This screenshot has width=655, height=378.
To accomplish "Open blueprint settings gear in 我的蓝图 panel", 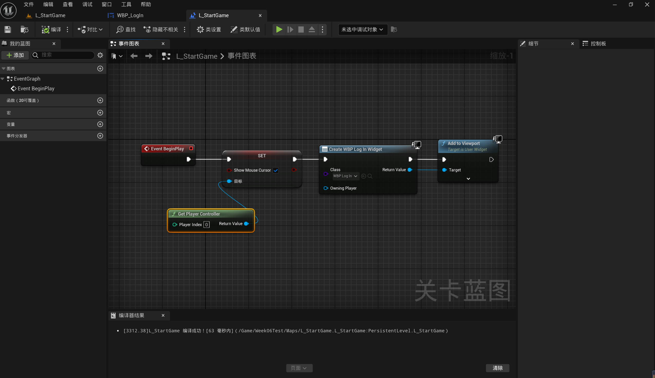I will (100, 55).
